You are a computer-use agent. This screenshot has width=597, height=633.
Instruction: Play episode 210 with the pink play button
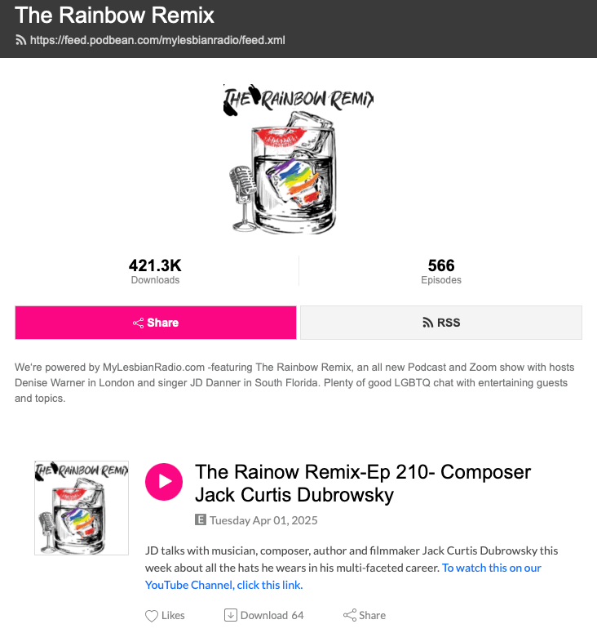tap(164, 481)
